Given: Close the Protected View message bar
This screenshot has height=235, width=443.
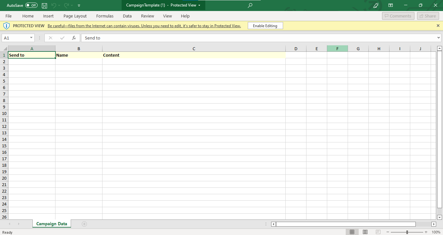Looking at the screenshot, I should tap(438, 26).
